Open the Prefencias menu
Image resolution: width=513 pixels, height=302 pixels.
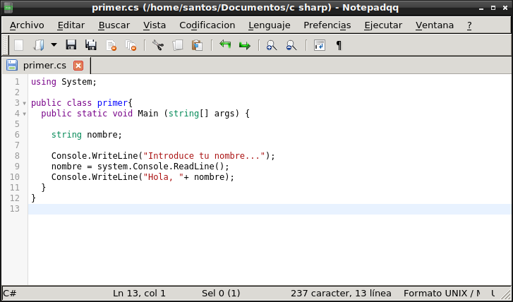327,25
